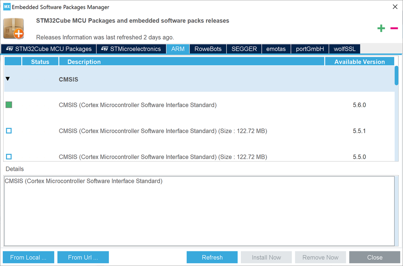This screenshot has width=403, height=266.
Task: Click the package list vertical scrollbar thumb
Action: coord(396,75)
